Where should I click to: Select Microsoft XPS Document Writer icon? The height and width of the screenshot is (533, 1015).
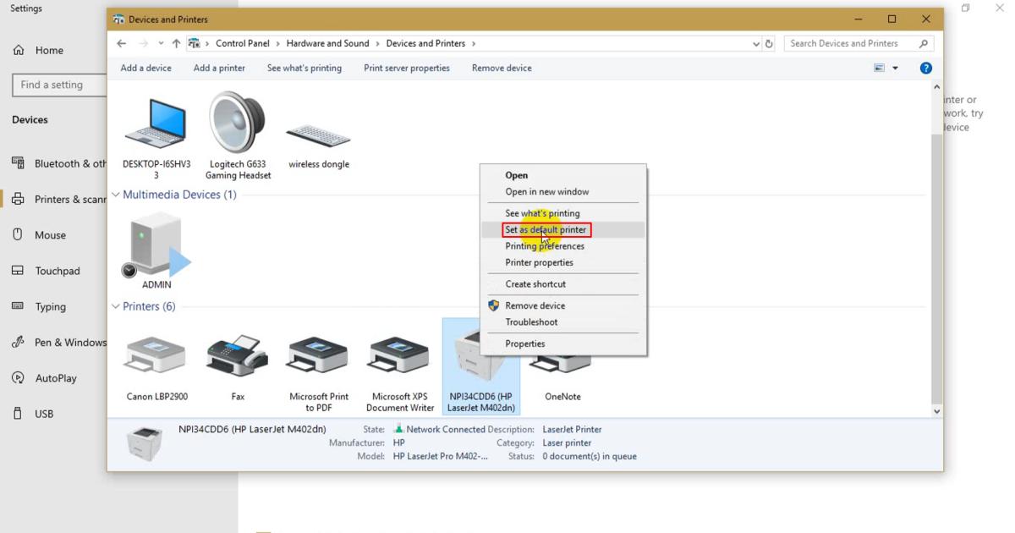click(400, 357)
